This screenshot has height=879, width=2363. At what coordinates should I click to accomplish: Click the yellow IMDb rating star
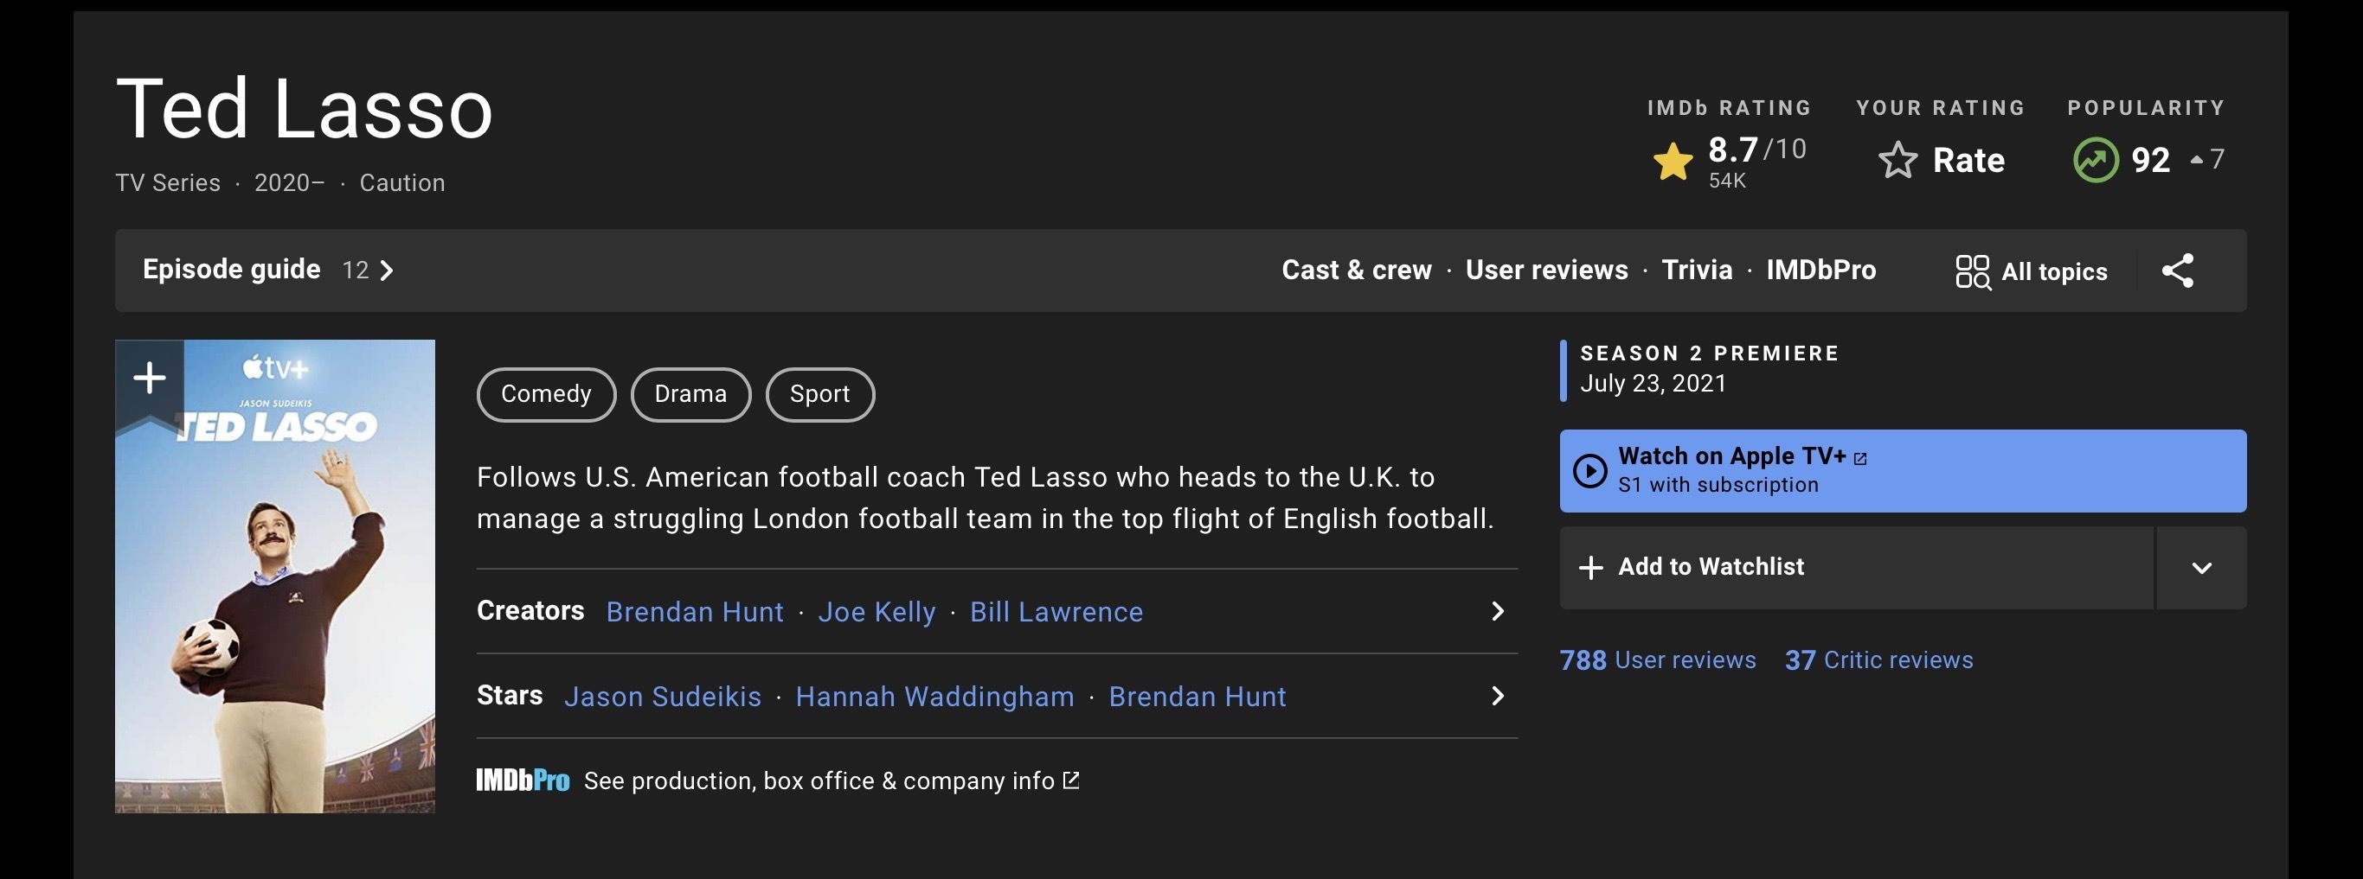[x=1673, y=162]
